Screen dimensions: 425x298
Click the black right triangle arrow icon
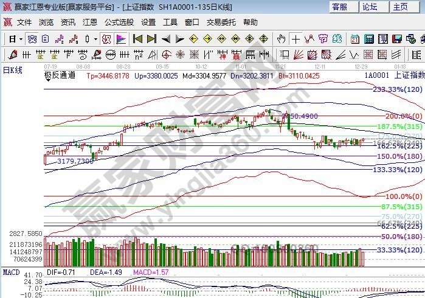tap(179, 39)
